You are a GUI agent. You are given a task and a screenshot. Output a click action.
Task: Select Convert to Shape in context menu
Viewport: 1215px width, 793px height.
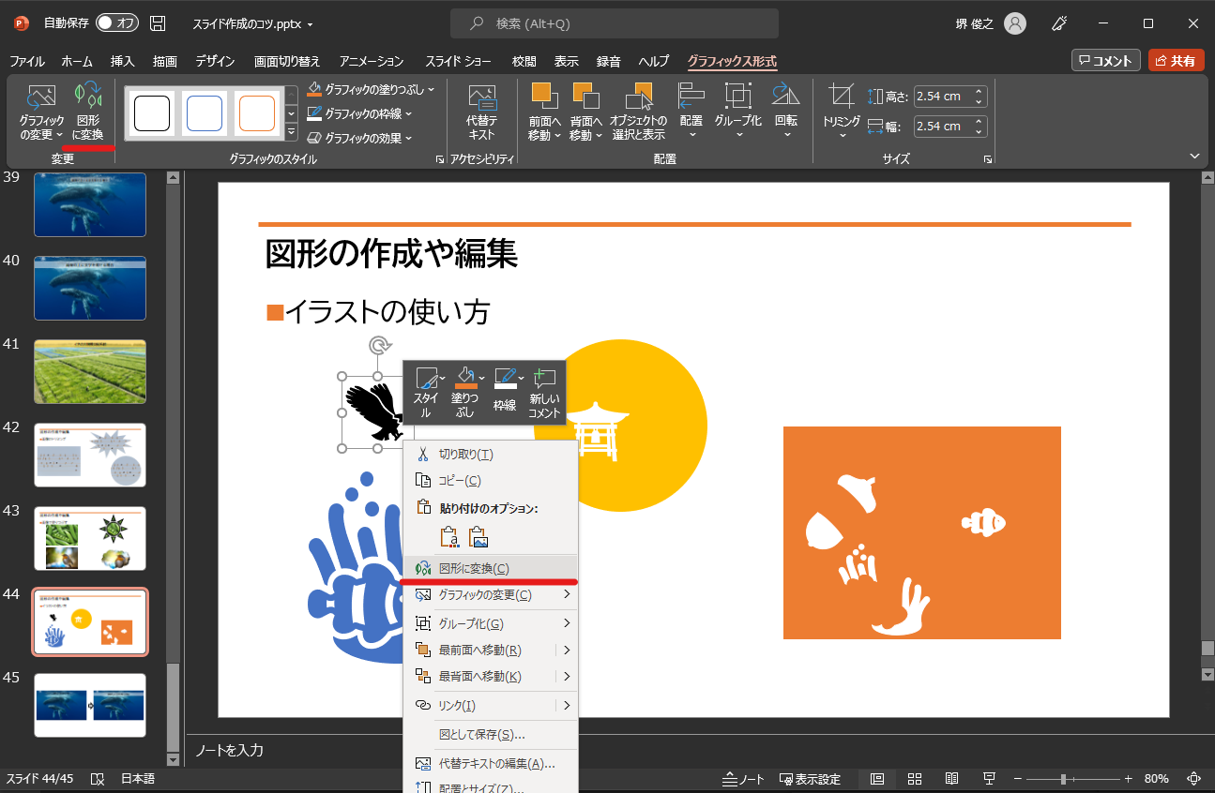point(490,568)
